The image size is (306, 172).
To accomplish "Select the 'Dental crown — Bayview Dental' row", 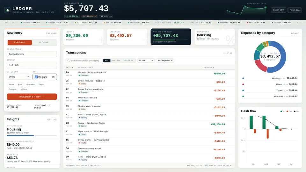I will tap(149, 141).
